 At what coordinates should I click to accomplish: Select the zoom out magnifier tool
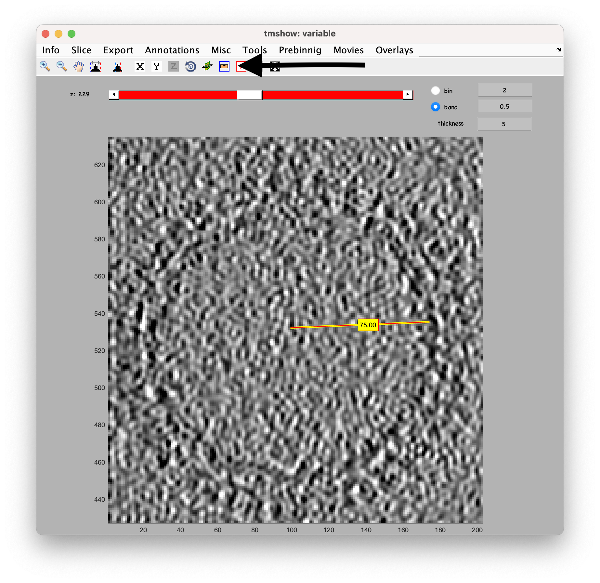click(x=62, y=66)
